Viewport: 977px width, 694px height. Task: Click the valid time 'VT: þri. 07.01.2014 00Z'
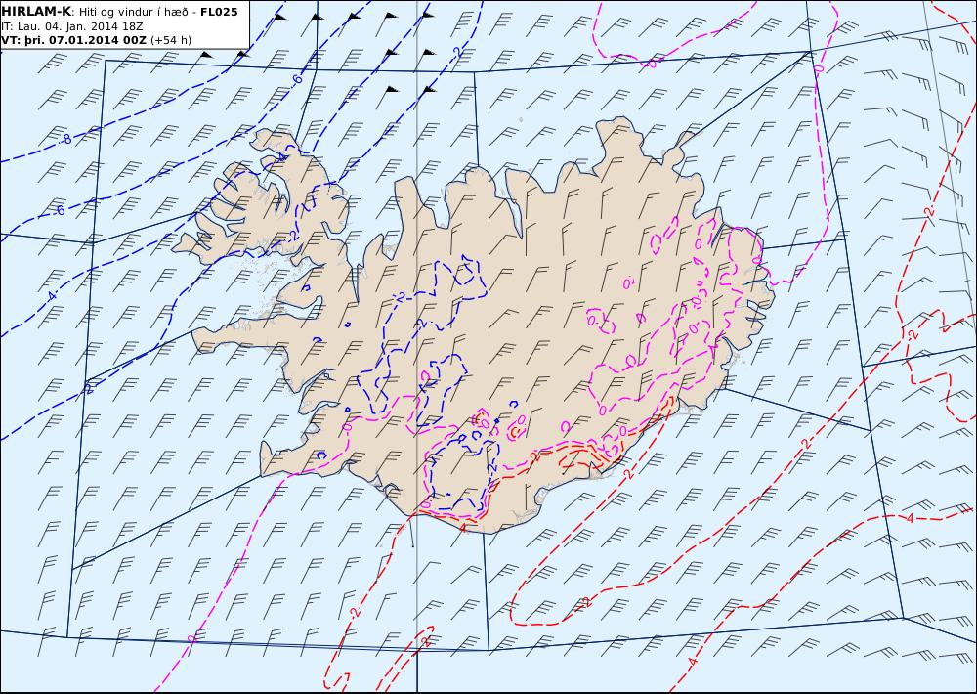coord(74,40)
